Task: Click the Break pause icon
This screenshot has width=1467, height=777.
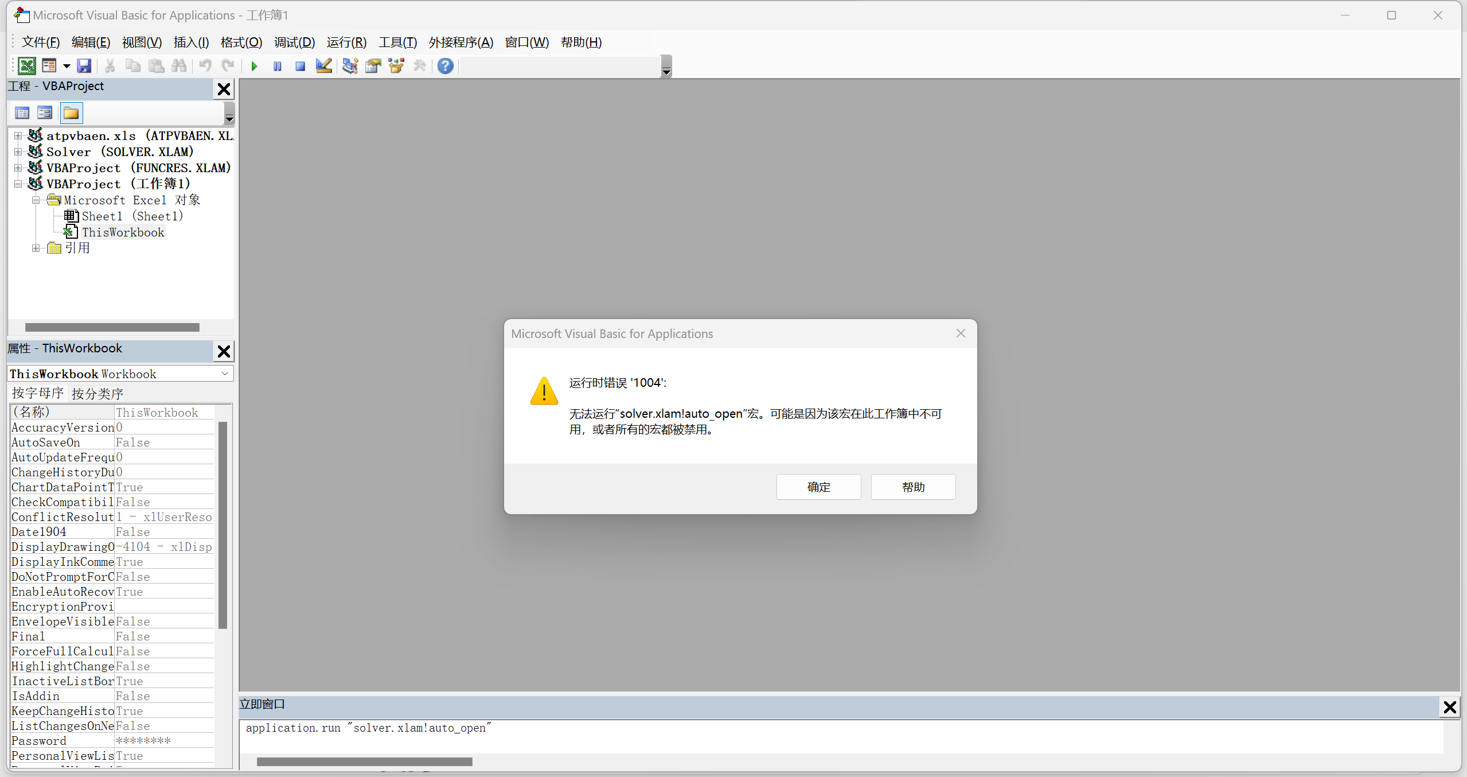Action: tap(278, 66)
